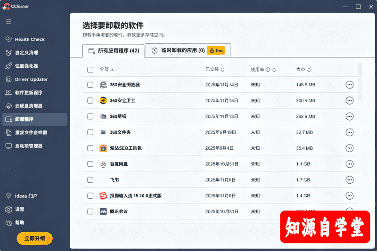Open more options for 飞书

pyautogui.click(x=349, y=180)
